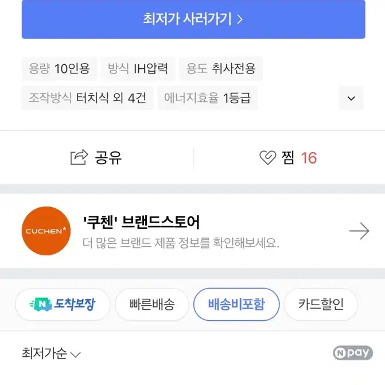Toggle the 도착보장 filter chip
Viewport: 385px width, 385px height.
[63, 305]
